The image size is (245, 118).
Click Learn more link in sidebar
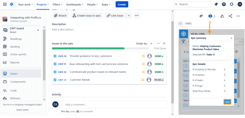click(x=22, y=110)
